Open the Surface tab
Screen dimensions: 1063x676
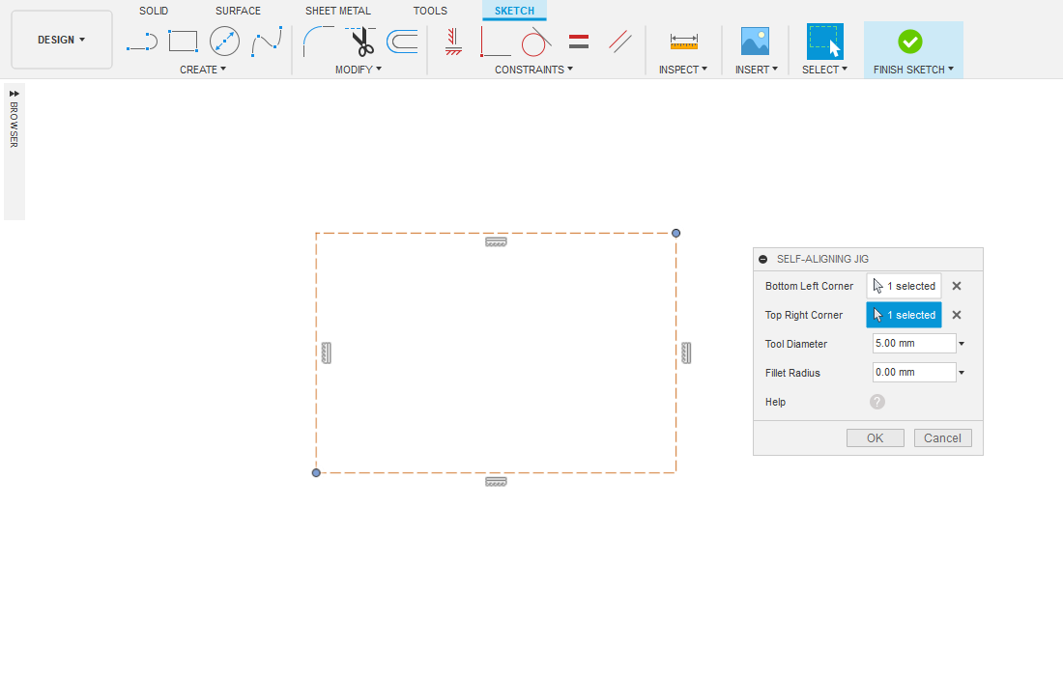(x=238, y=11)
